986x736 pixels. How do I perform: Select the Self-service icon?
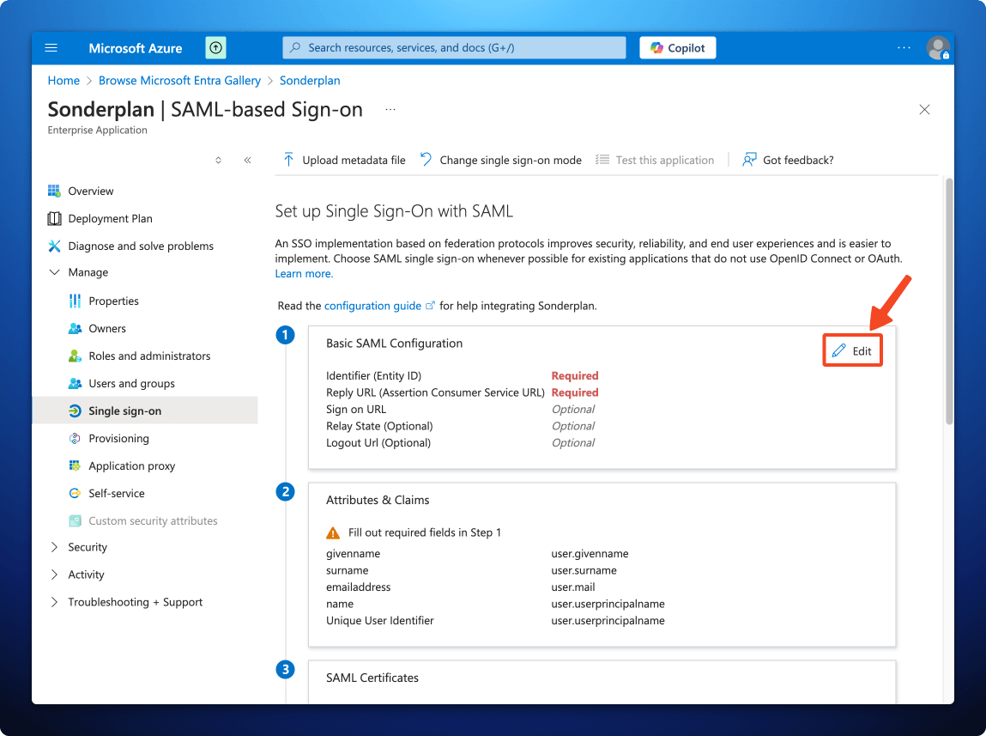click(75, 493)
